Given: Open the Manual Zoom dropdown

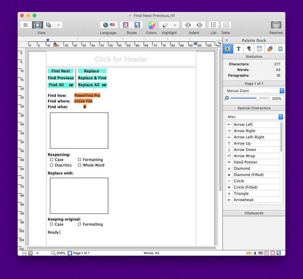Looking at the screenshot, I should tap(254, 91).
